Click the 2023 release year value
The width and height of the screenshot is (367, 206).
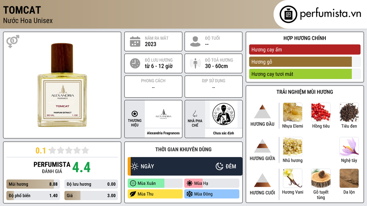pos(151,44)
